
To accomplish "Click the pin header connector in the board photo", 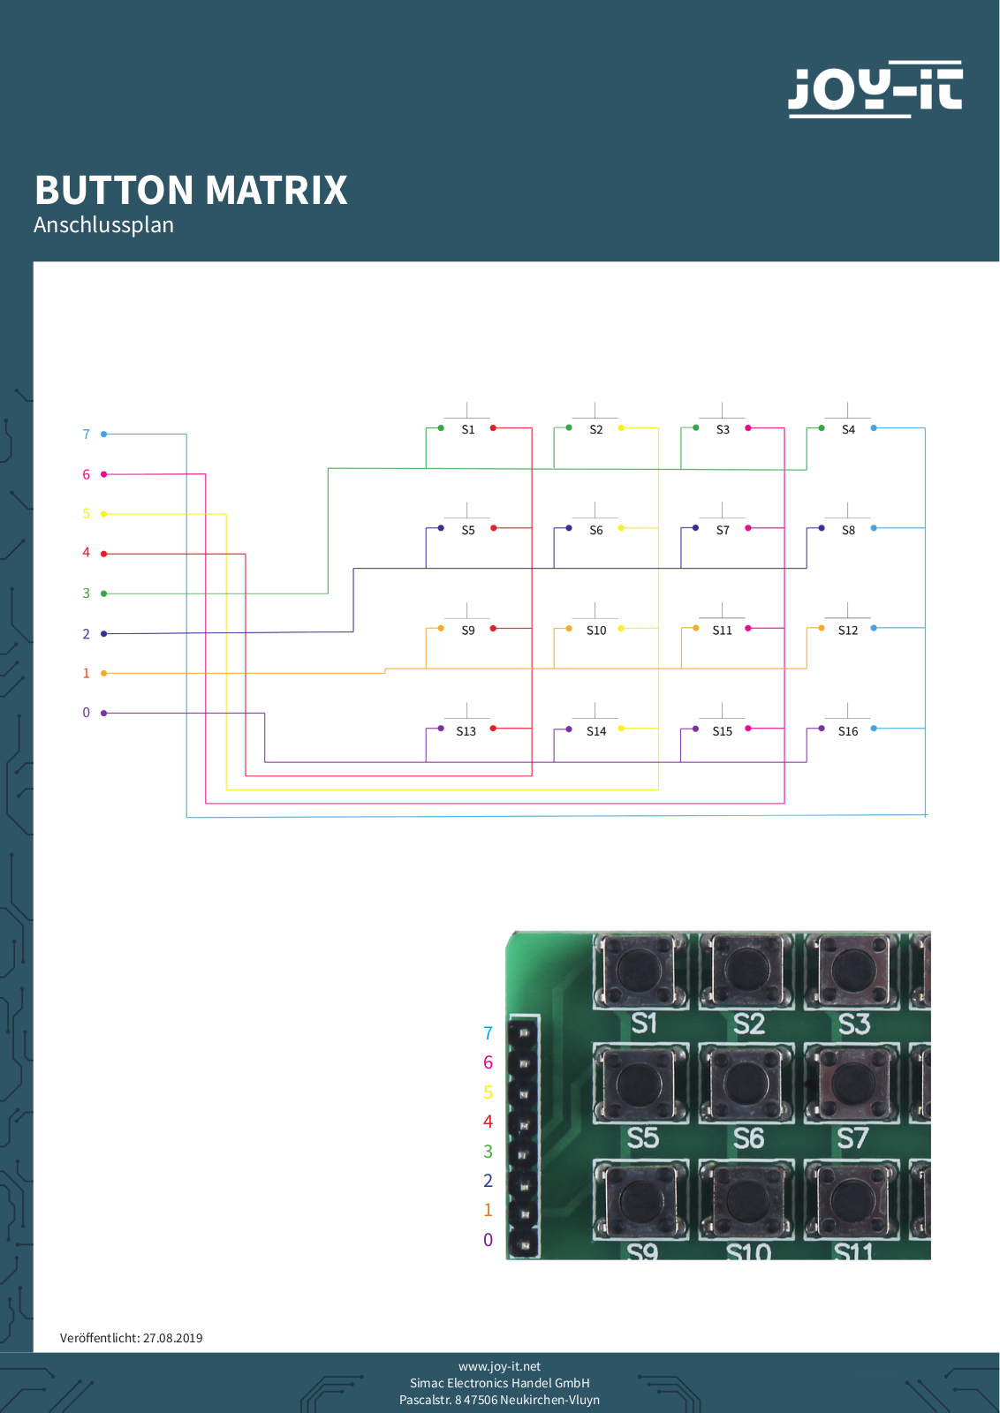I will [524, 1138].
